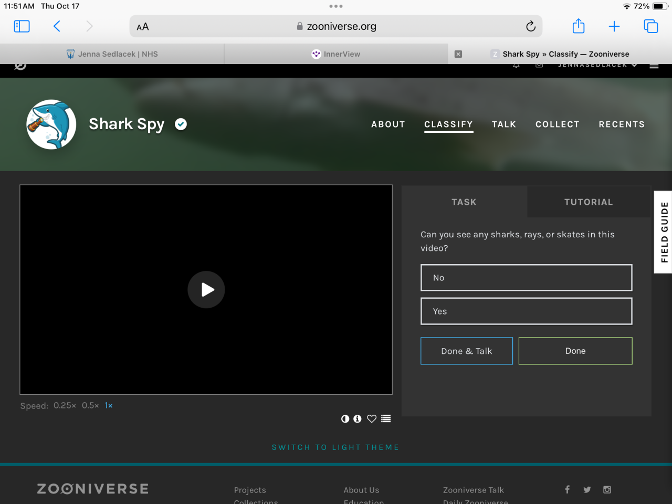Go back to the previous page

[x=57, y=26]
